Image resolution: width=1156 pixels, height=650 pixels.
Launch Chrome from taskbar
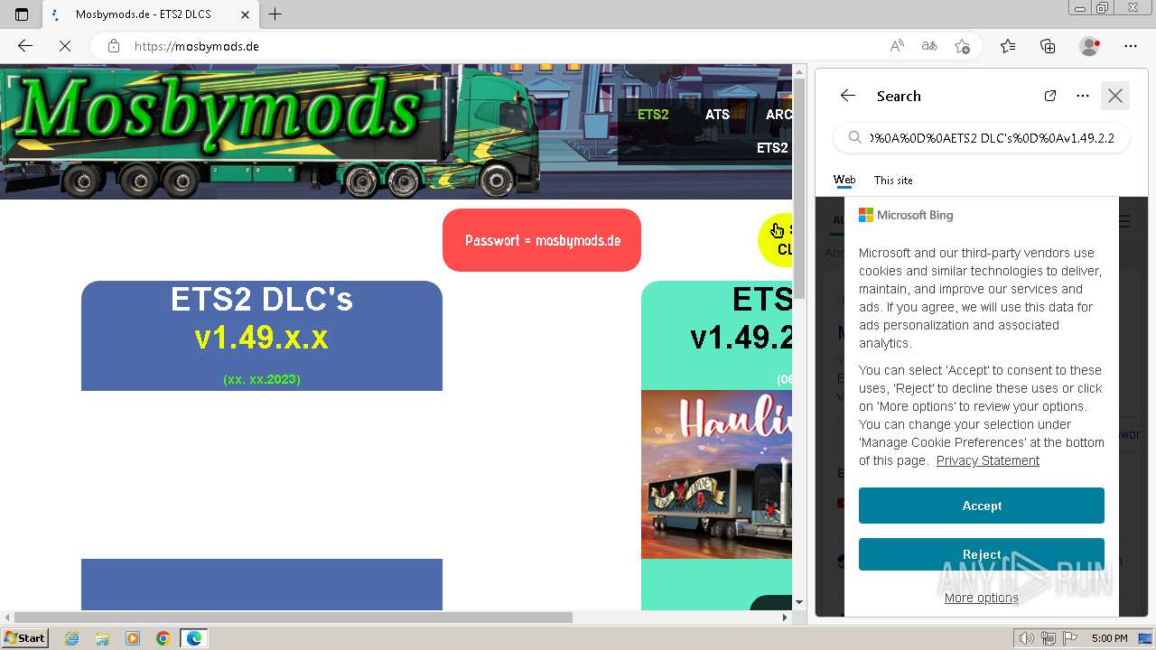[163, 638]
